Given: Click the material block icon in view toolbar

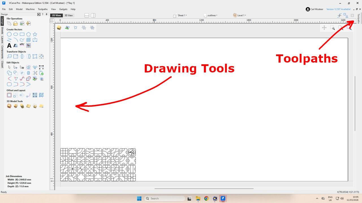Looking at the screenshot, I should pyautogui.click(x=59, y=28).
